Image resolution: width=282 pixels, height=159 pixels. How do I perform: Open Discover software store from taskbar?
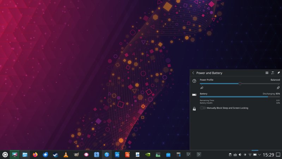tap(168, 155)
